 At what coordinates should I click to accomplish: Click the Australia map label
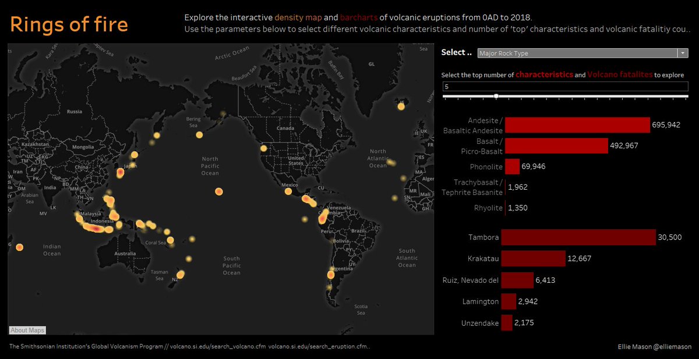coord(125,254)
